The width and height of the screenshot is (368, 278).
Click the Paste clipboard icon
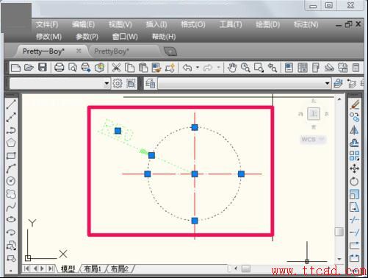[143, 68]
